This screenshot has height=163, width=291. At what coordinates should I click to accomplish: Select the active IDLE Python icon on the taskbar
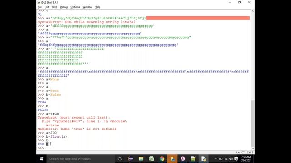pyautogui.click(x=204, y=159)
